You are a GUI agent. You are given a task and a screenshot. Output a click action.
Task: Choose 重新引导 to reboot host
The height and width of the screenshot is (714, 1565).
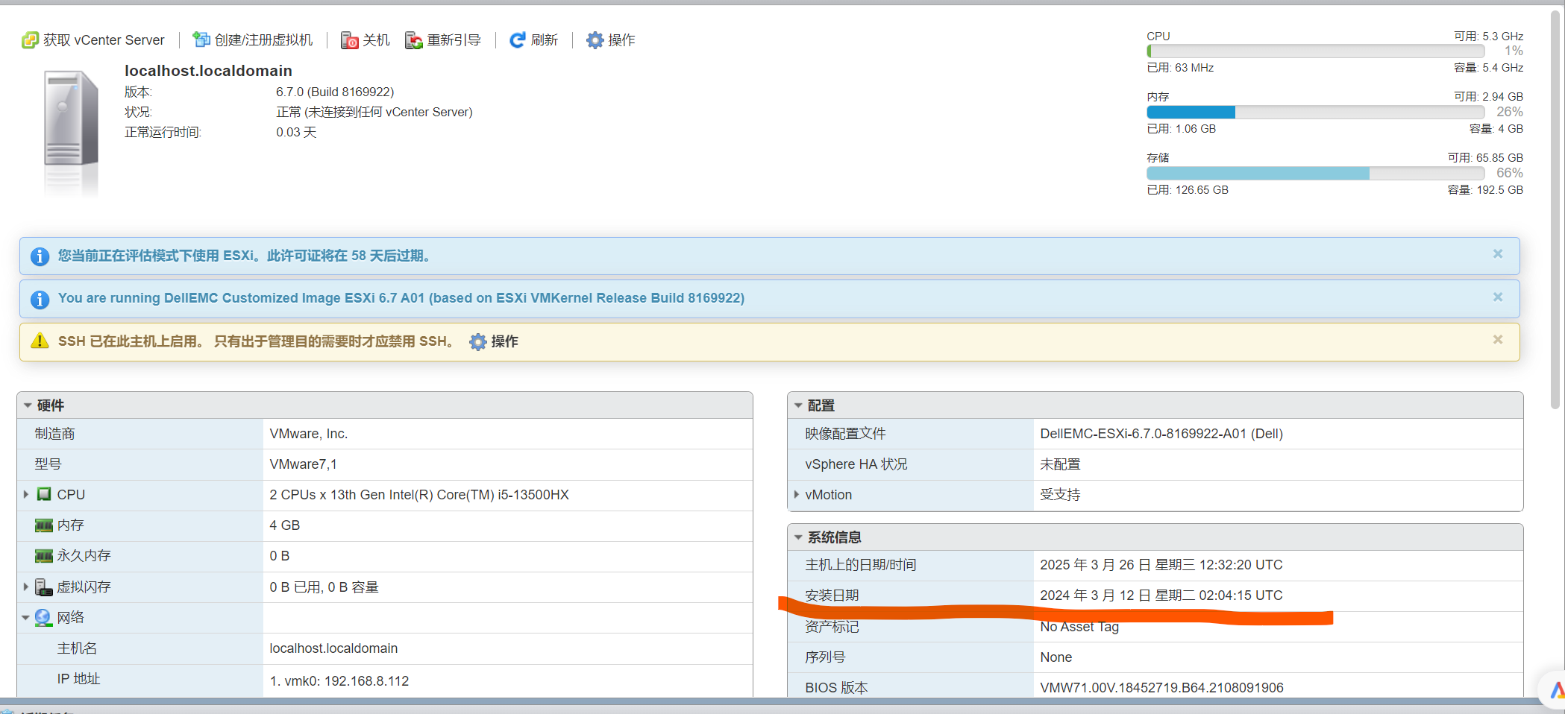[443, 40]
